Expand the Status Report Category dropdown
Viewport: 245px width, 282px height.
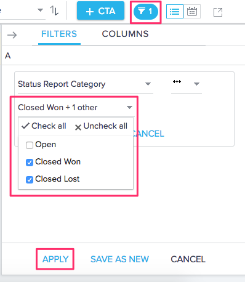[86, 84]
